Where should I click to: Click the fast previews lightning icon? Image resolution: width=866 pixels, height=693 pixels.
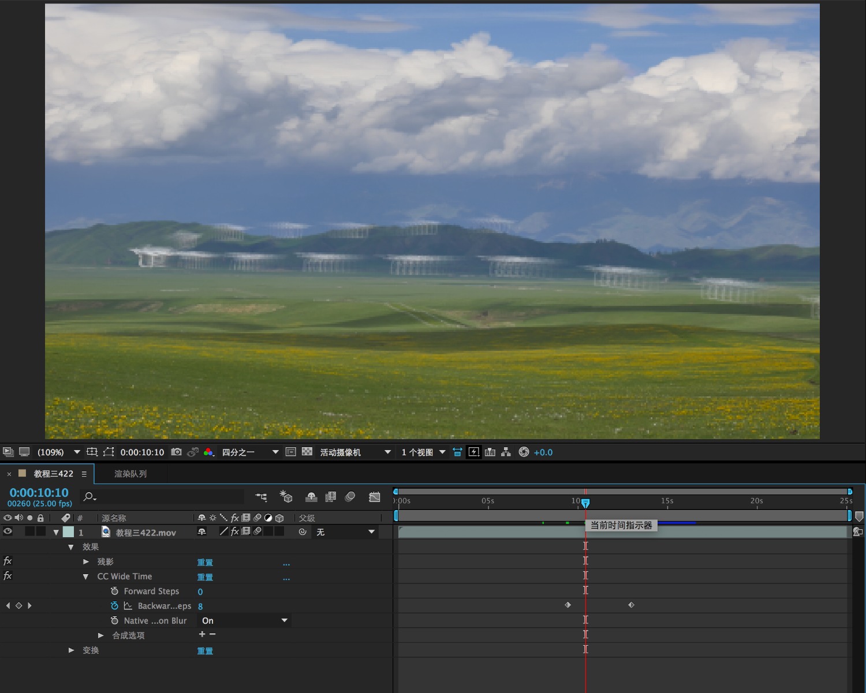click(x=474, y=452)
